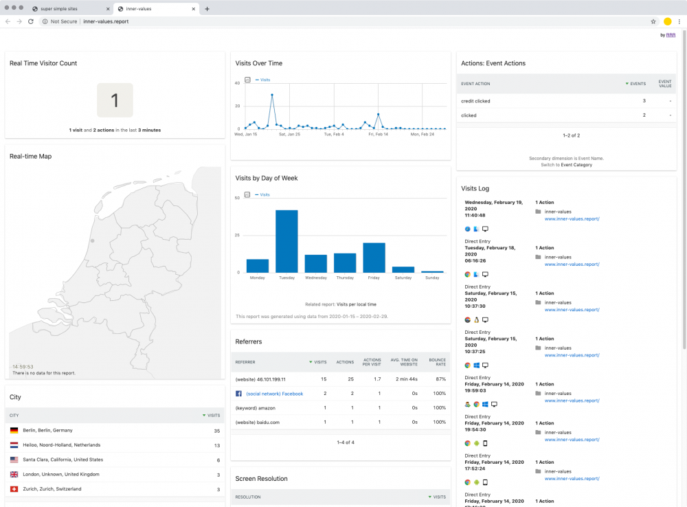This screenshot has width=687, height=507.
Task: Open the Facebook social network referrer link
Action: [x=275, y=394]
